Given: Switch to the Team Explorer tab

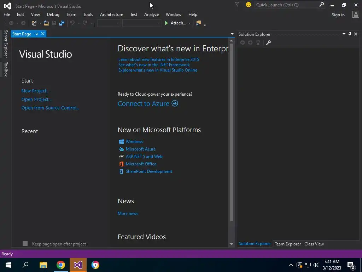Looking at the screenshot, I should coord(288,244).
